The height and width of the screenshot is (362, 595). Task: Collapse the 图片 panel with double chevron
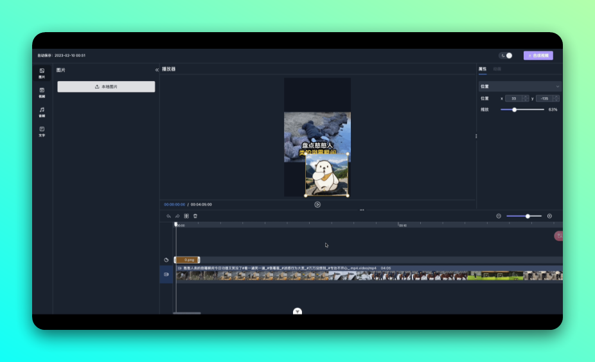tap(157, 70)
